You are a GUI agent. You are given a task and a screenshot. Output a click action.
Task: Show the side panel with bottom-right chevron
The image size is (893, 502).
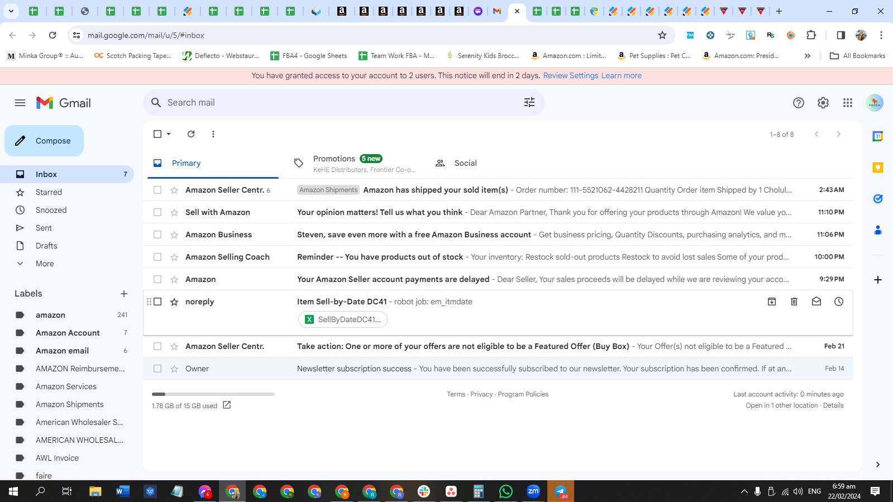pos(878,465)
